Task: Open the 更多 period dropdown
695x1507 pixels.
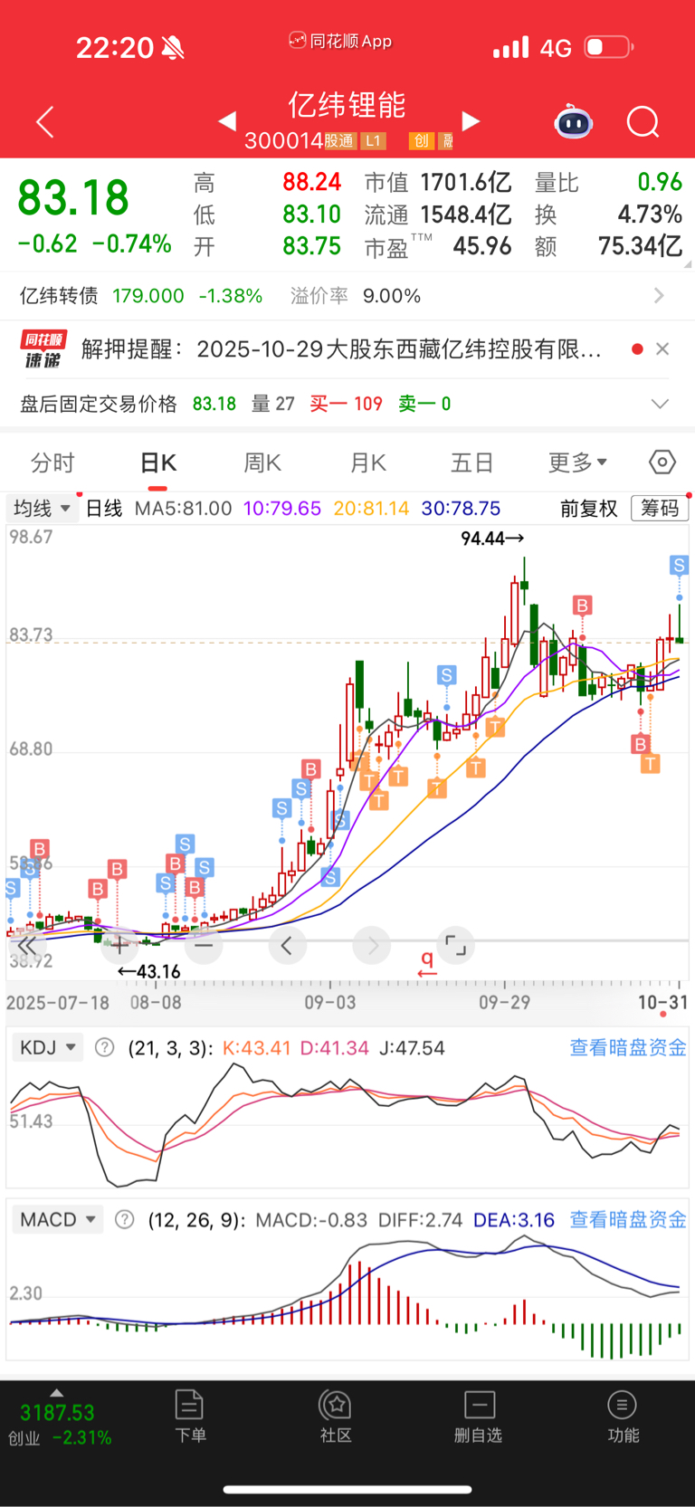Action: click(577, 463)
